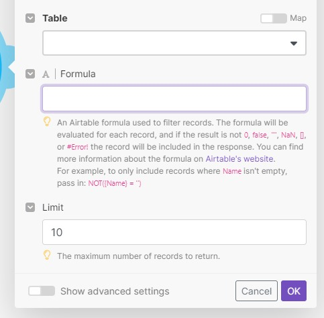Confirm with the OK button
Screen dimensions: 324x318
[x=294, y=291]
